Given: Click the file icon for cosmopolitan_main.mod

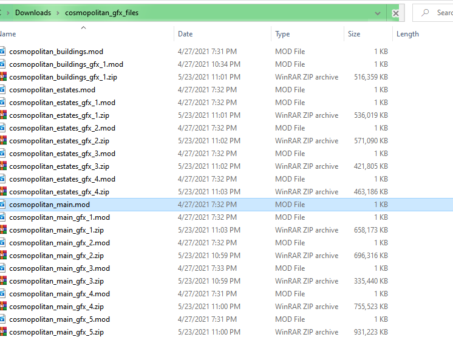Looking at the screenshot, I should (x=2, y=205).
